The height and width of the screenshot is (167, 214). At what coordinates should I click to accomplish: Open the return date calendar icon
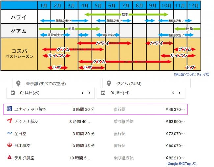coord(103,93)
